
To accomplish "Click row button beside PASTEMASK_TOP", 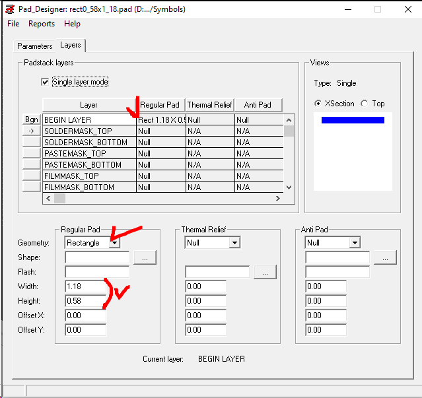I will pyautogui.click(x=32, y=153).
